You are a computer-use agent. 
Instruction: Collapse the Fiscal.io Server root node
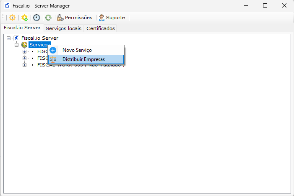tap(8, 38)
